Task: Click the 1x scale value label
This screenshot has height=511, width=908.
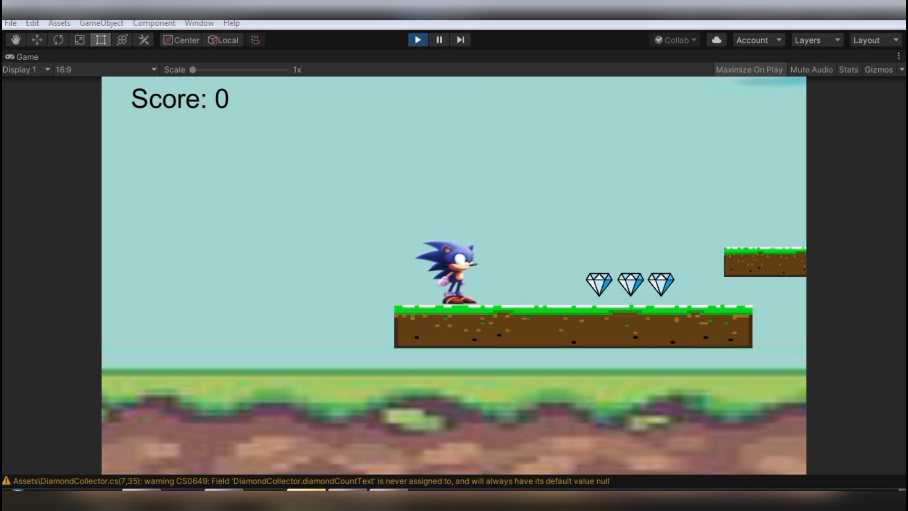Action: tap(297, 70)
